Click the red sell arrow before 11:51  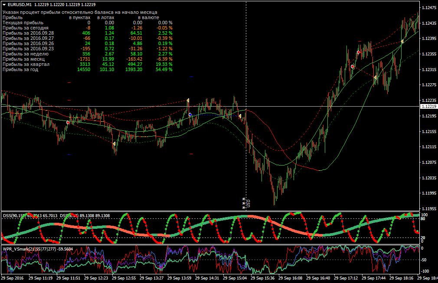point(68,123)
